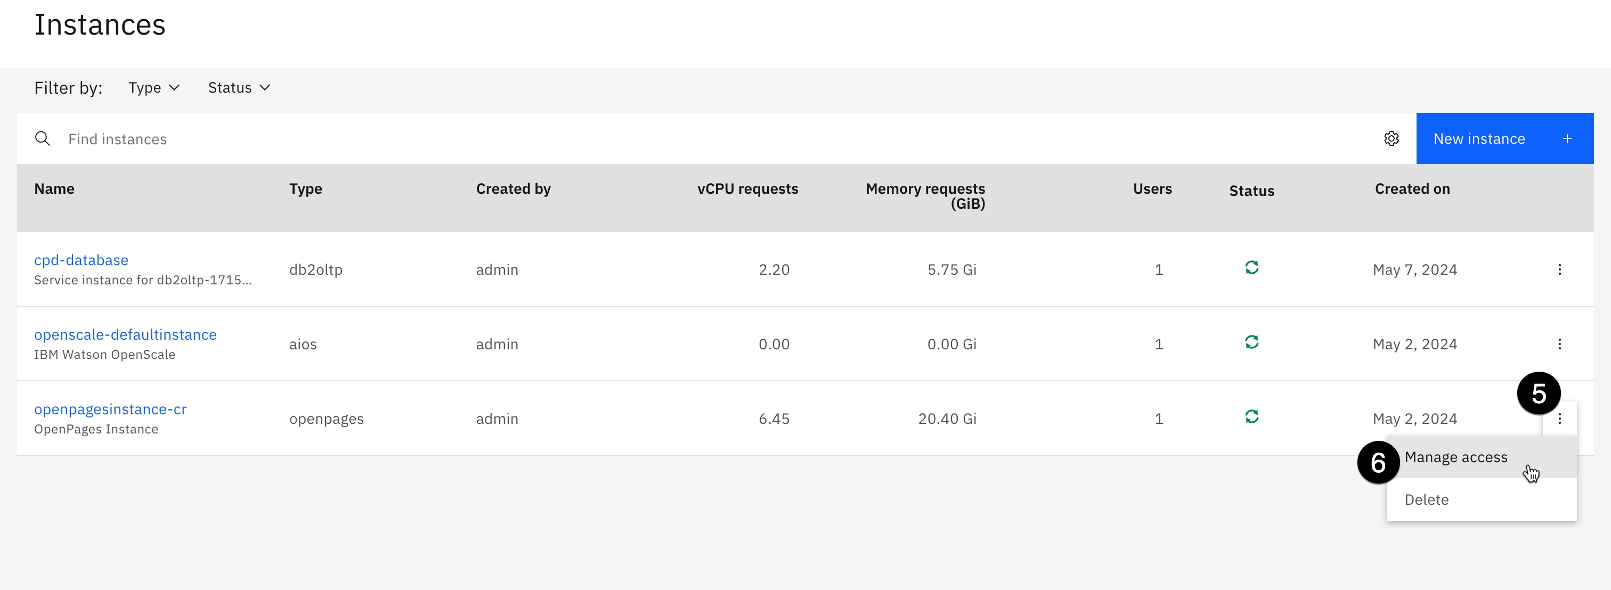Click status icon for openscale-defaultinstance
1611x590 pixels.
(1251, 342)
